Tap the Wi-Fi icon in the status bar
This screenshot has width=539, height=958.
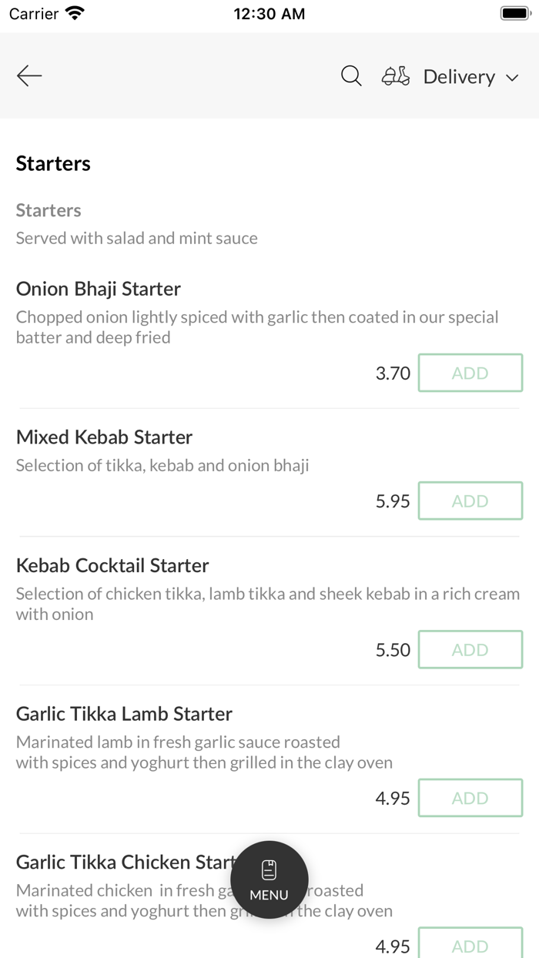pos(72,12)
